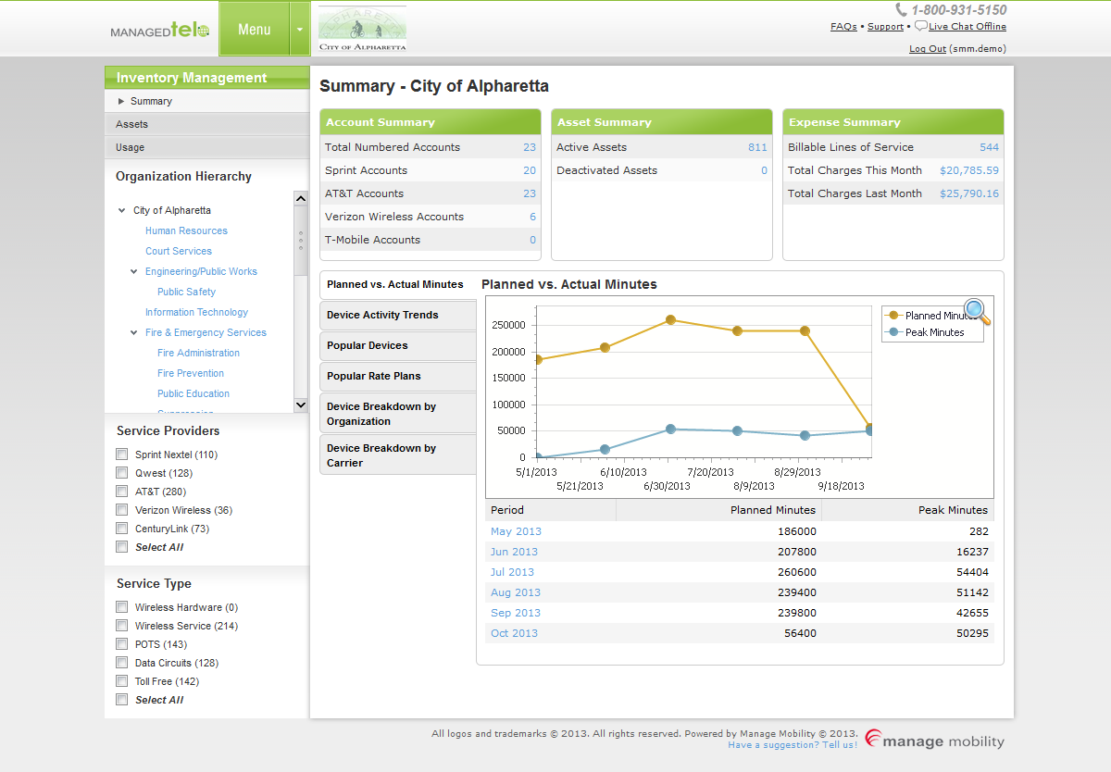Viewport: 1111px width, 772px height.
Task: Enable the Sprint Nextel provider checkbox
Action: pos(121,454)
